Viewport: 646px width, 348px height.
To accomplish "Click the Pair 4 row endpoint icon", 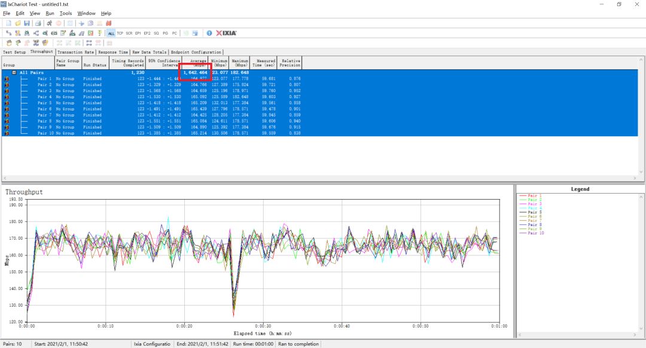I will click(x=7, y=97).
